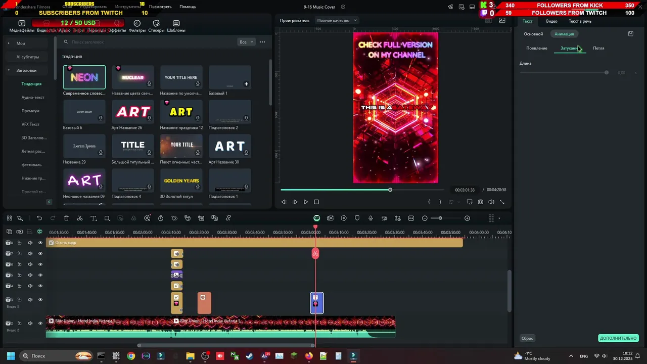Delete selected clip with trash icon

click(x=66, y=218)
